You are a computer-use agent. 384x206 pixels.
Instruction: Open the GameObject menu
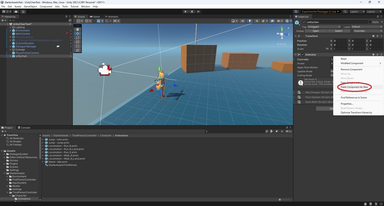pyautogui.click(x=30, y=6)
